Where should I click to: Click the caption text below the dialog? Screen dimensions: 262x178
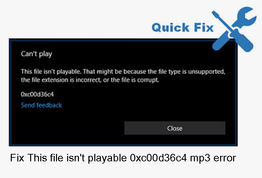tap(123, 158)
